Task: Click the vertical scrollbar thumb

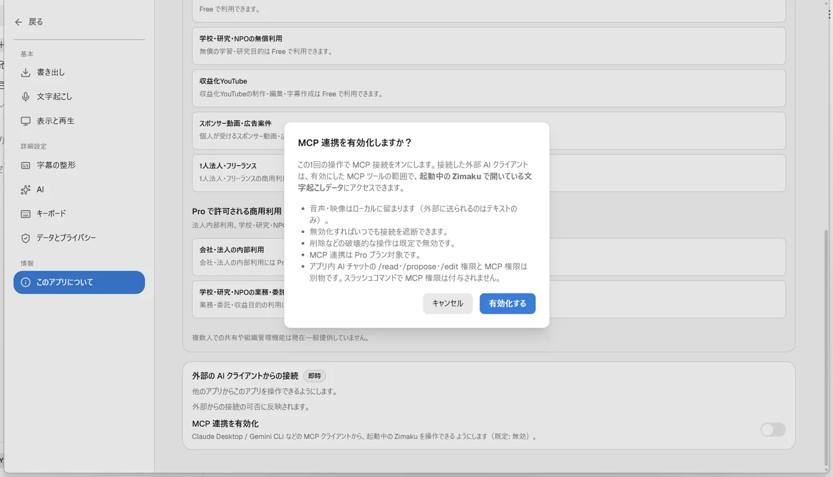Action: click(826, 349)
